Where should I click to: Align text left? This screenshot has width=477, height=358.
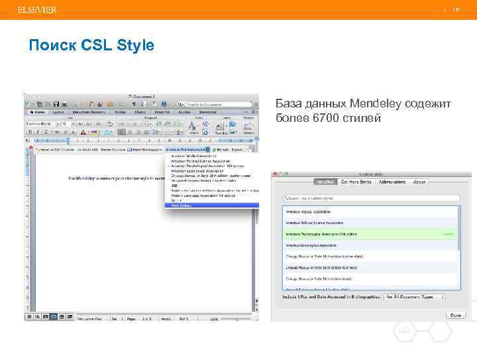point(121,132)
